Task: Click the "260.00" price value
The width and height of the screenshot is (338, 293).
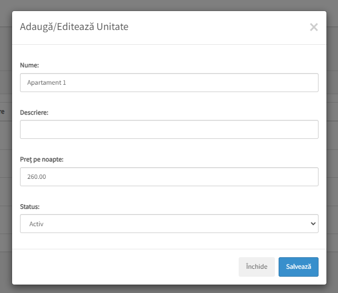Action: coord(37,177)
